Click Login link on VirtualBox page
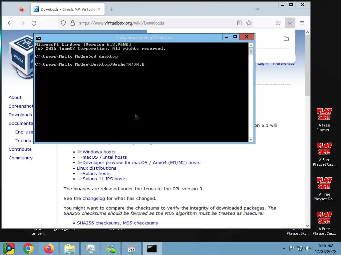341x255 pixels. tap(263, 63)
